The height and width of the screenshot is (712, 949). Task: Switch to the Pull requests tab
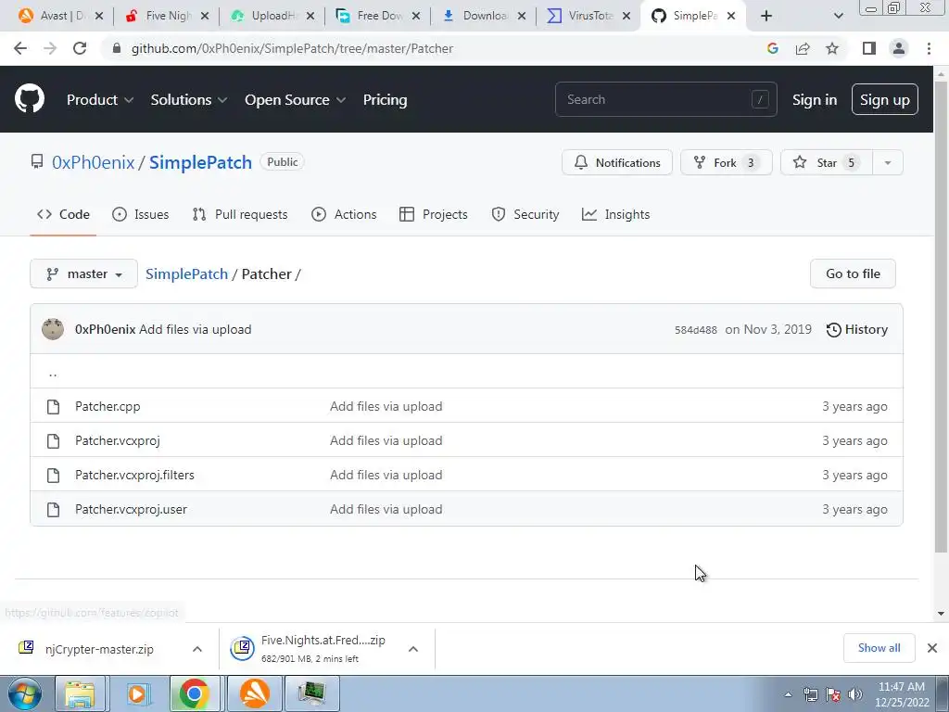click(240, 214)
